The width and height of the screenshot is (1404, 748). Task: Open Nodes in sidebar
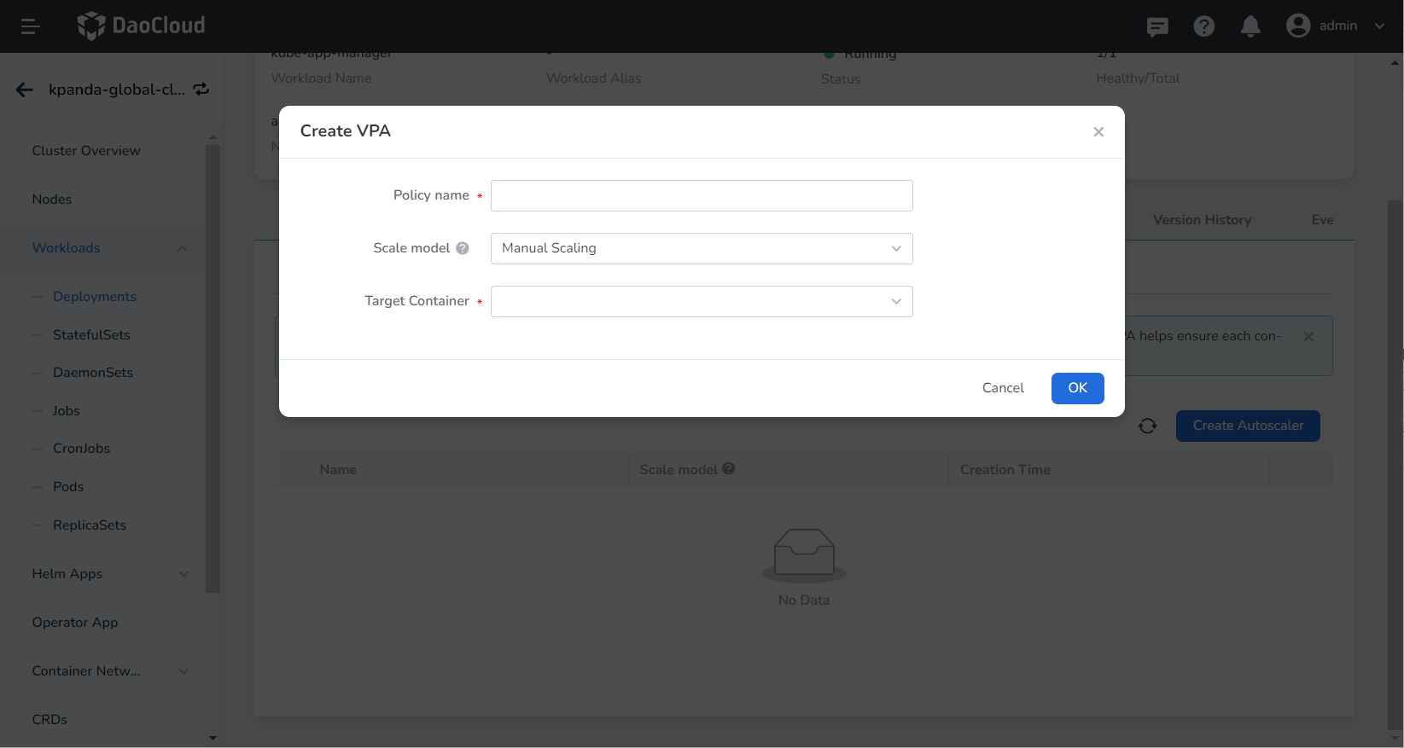coord(52,200)
